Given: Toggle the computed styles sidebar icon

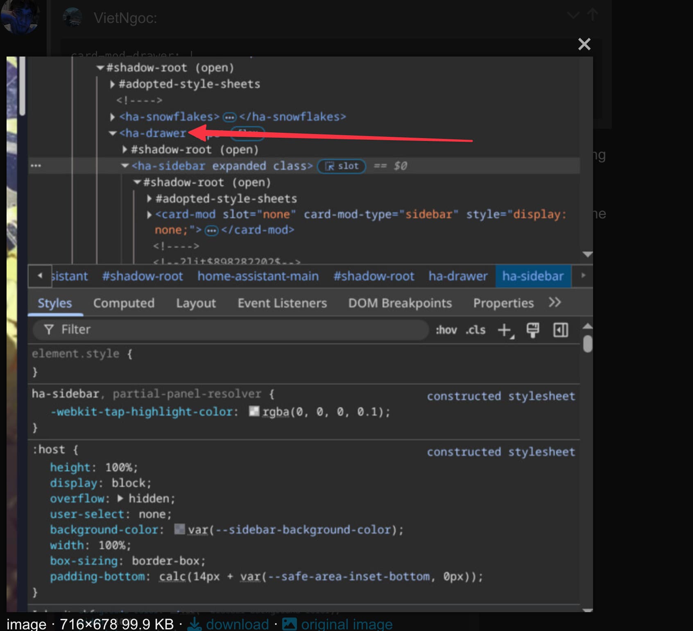Looking at the screenshot, I should tap(560, 330).
